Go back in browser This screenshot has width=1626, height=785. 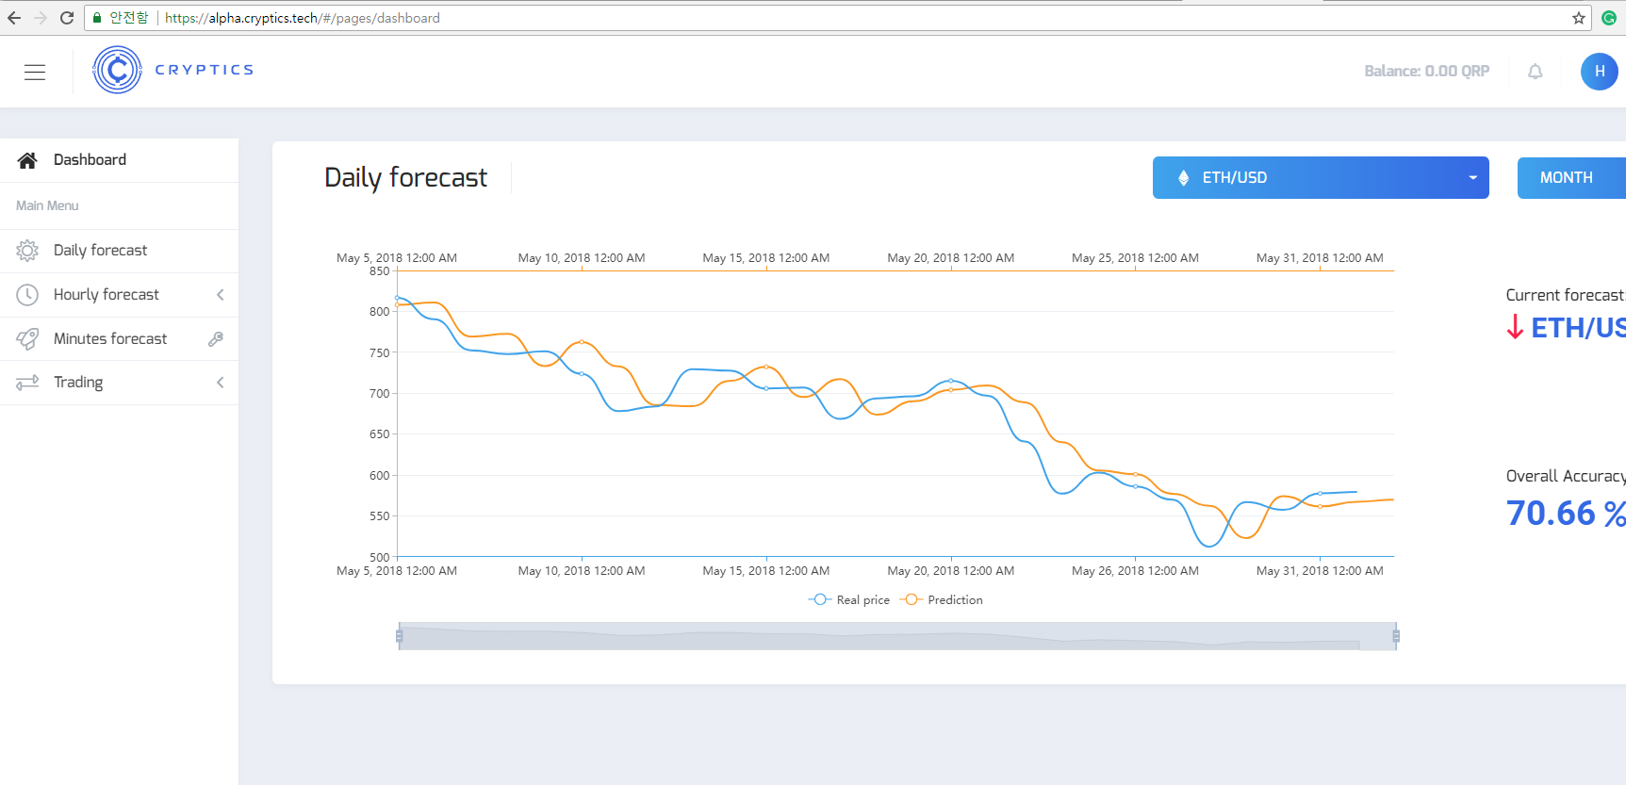[x=14, y=18]
